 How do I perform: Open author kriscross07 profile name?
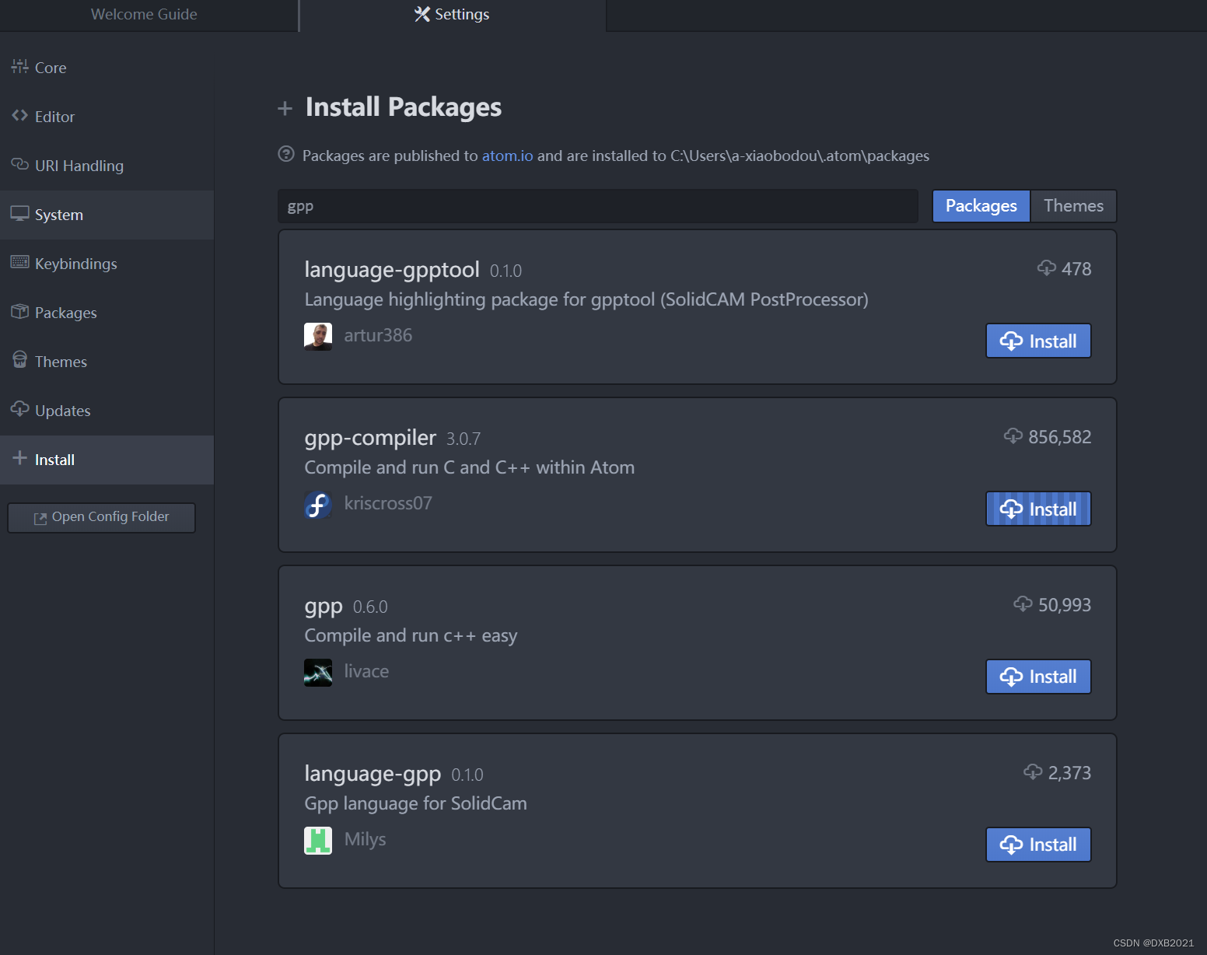click(388, 503)
